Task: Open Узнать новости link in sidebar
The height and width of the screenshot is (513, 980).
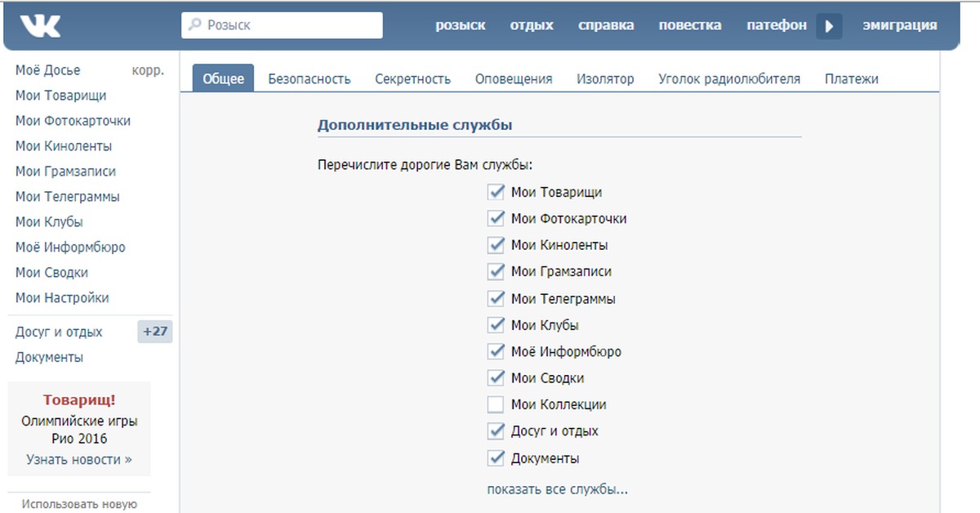Action: coord(78,459)
